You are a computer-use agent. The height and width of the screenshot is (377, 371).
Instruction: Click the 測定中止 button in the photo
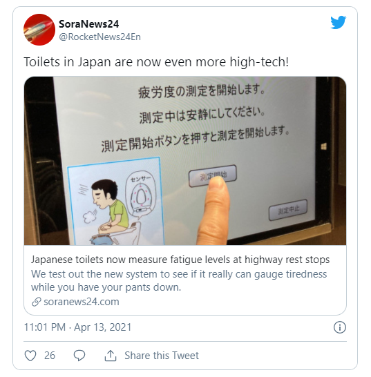click(x=288, y=210)
